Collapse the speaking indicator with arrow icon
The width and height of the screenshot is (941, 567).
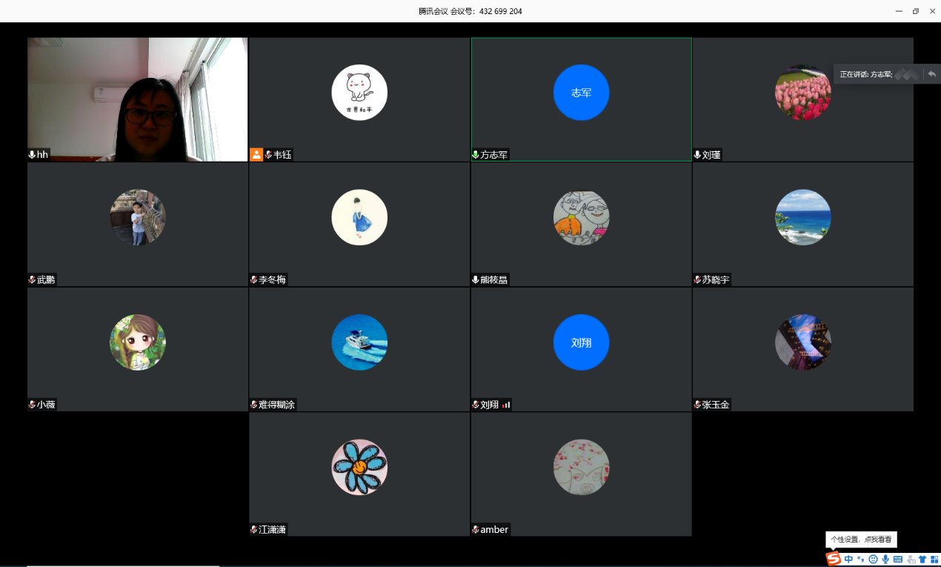click(x=931, y=74)
